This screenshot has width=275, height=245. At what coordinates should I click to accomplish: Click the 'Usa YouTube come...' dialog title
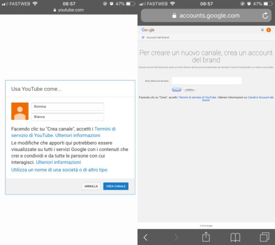click(37, 89)
